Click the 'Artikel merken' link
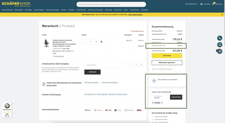This screenshot has width=225, height=123. 59,56
